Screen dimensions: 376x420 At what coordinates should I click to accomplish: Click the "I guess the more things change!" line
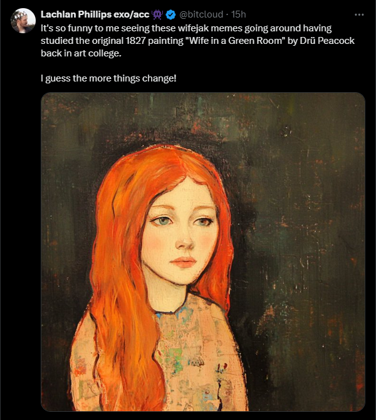(x=108, y=78)
